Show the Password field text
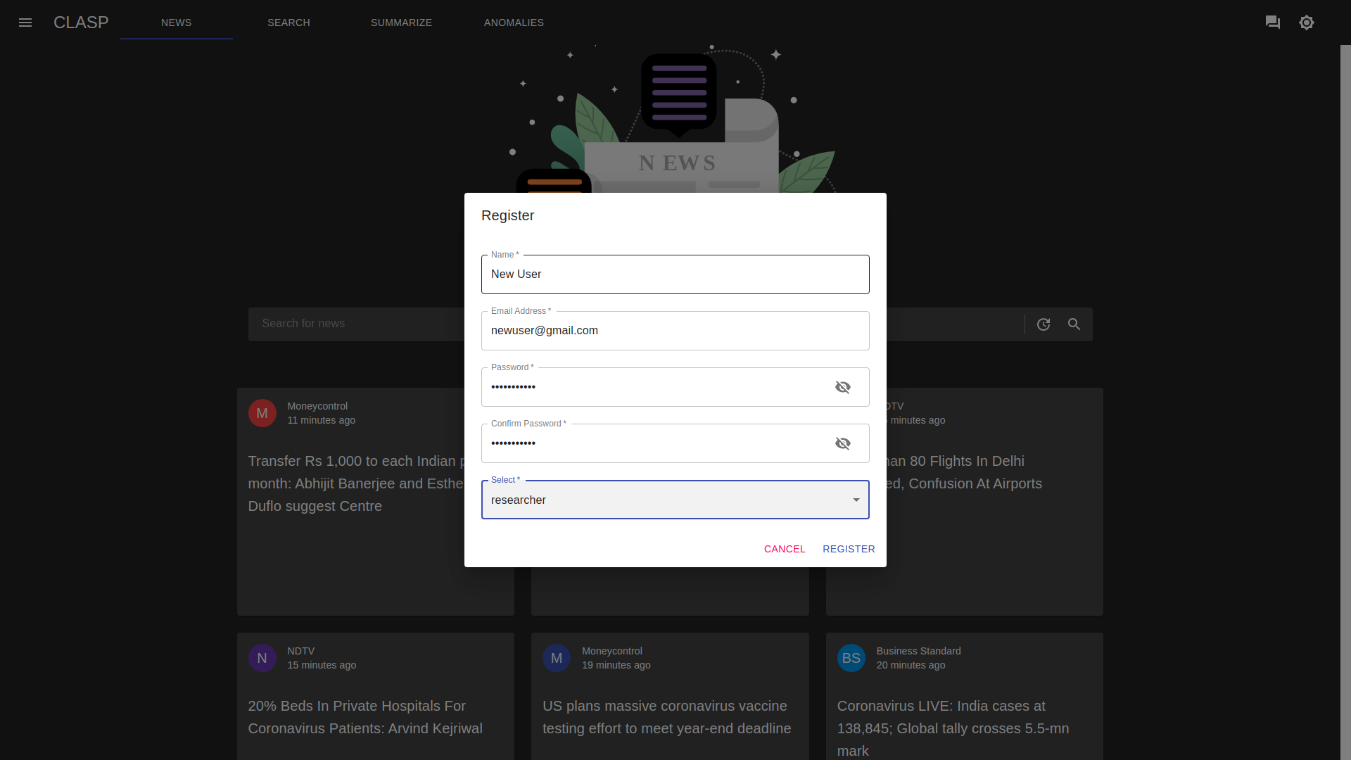 coord(842,387)
